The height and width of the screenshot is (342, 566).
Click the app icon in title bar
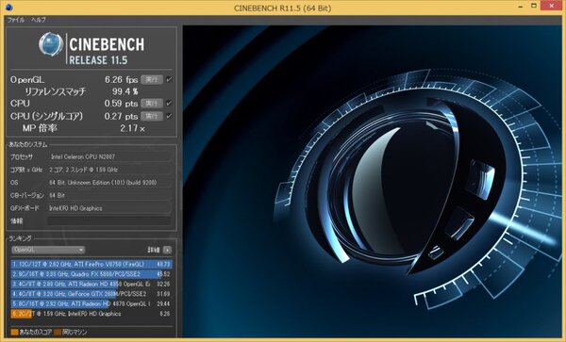coord(9,8)
